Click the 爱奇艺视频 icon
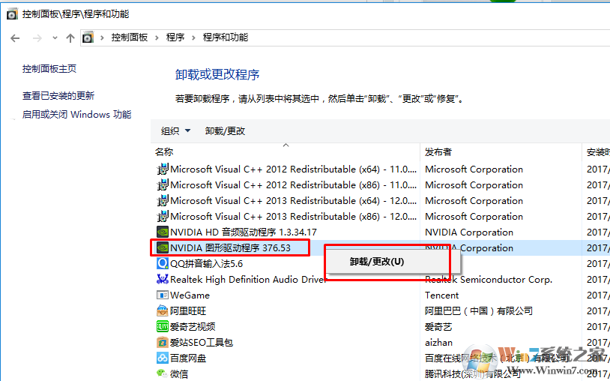Image resolution: width=610 pixels, height=381 pixels. 163,326
